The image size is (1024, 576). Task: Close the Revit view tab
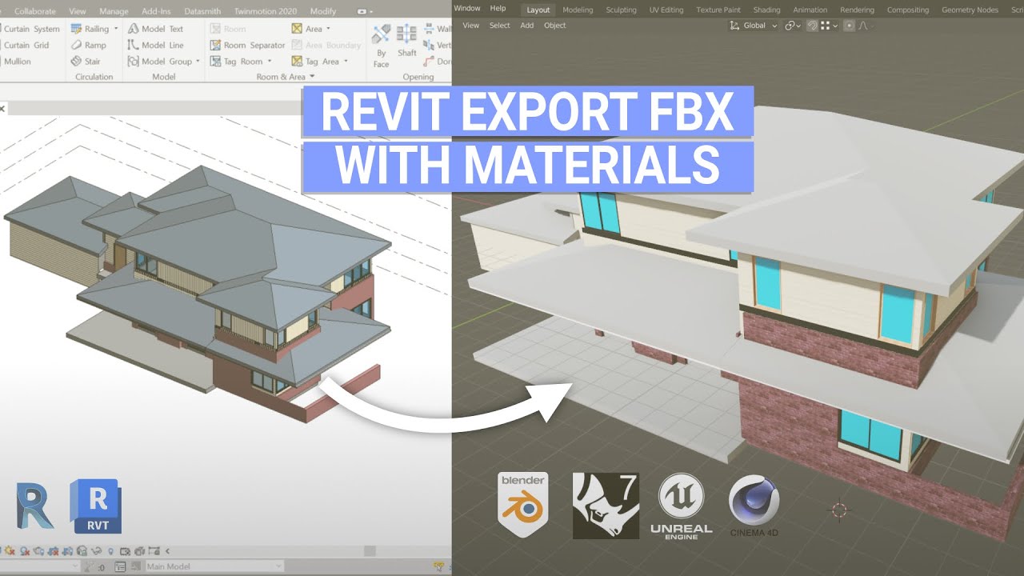click(2, 109)
